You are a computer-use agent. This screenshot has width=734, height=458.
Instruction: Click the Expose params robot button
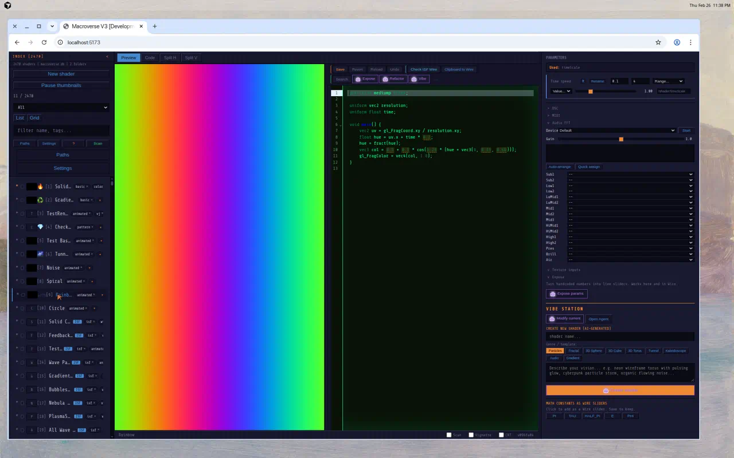coord(567,294)
